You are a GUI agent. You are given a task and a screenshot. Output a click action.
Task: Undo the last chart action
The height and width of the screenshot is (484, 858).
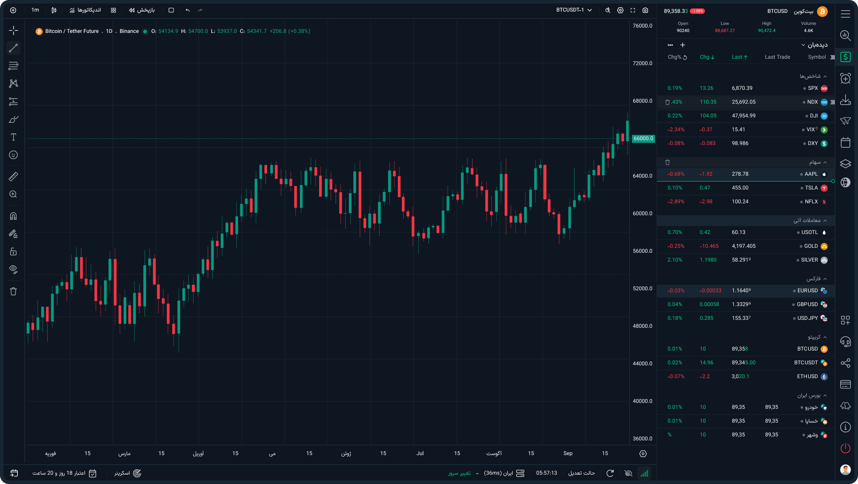click(x=188, y=10)
